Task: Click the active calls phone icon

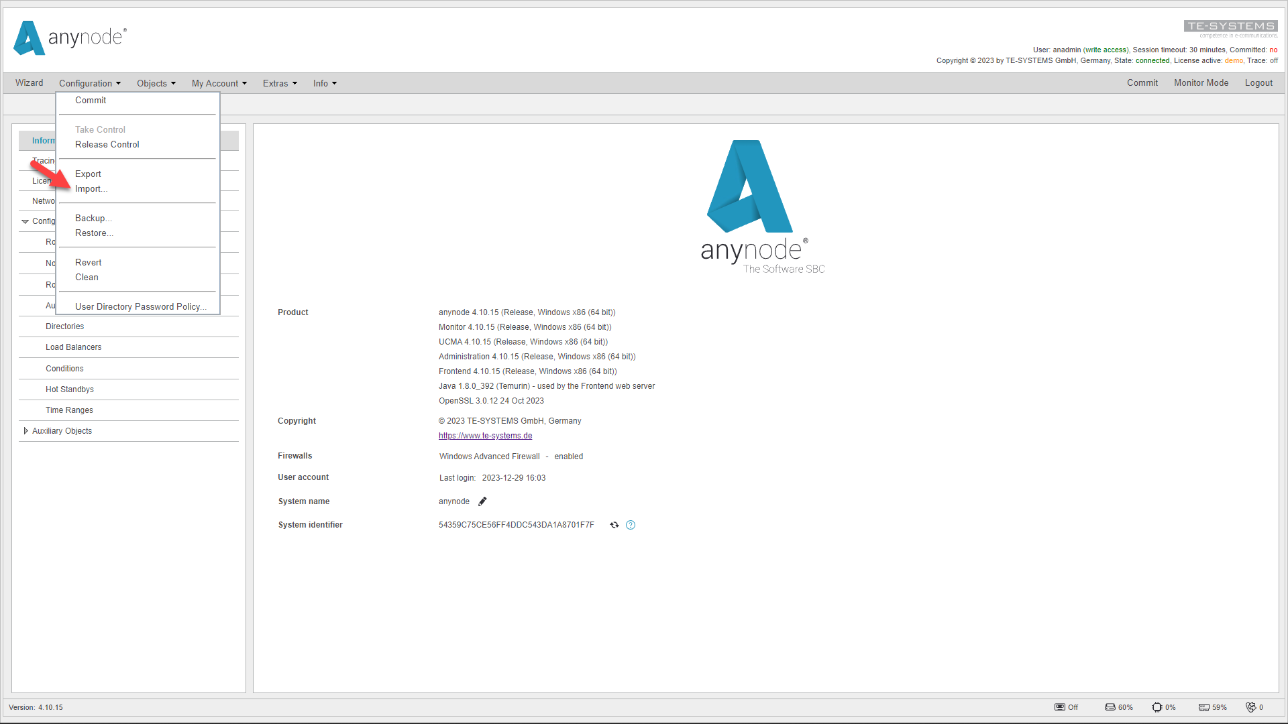Action: (1252, 707)
